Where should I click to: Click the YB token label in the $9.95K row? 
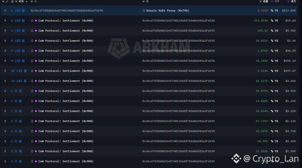click(x=276, y=31)
